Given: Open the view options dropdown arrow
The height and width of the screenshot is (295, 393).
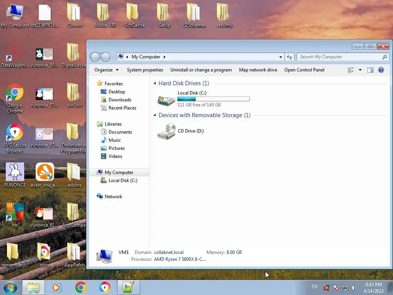Looking at the screenshot, I should point(360,70).
